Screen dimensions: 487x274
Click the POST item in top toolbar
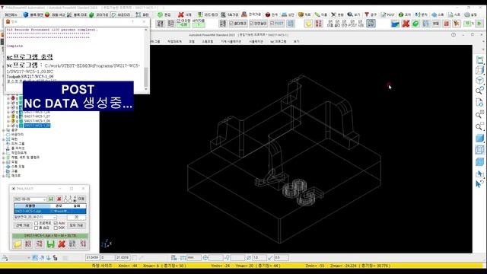[x=387, y=14]
